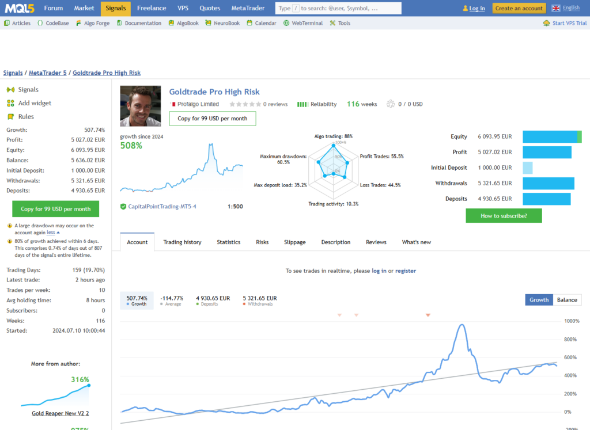This screenshot has width=590, height=430.
Task: Select the Account tab
Action: coord(137,242)
